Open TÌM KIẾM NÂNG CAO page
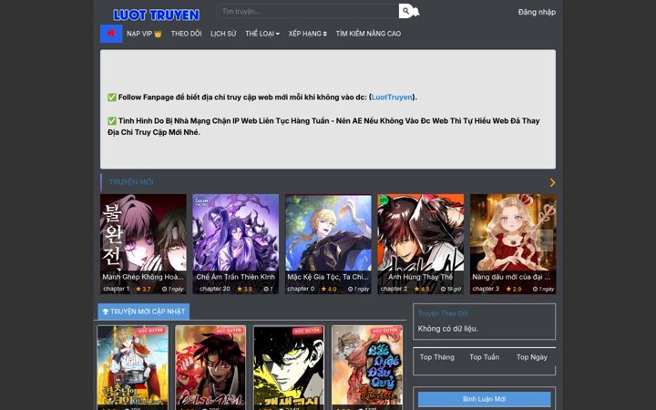This screenshot has height=410, width=656. [368, 34]
